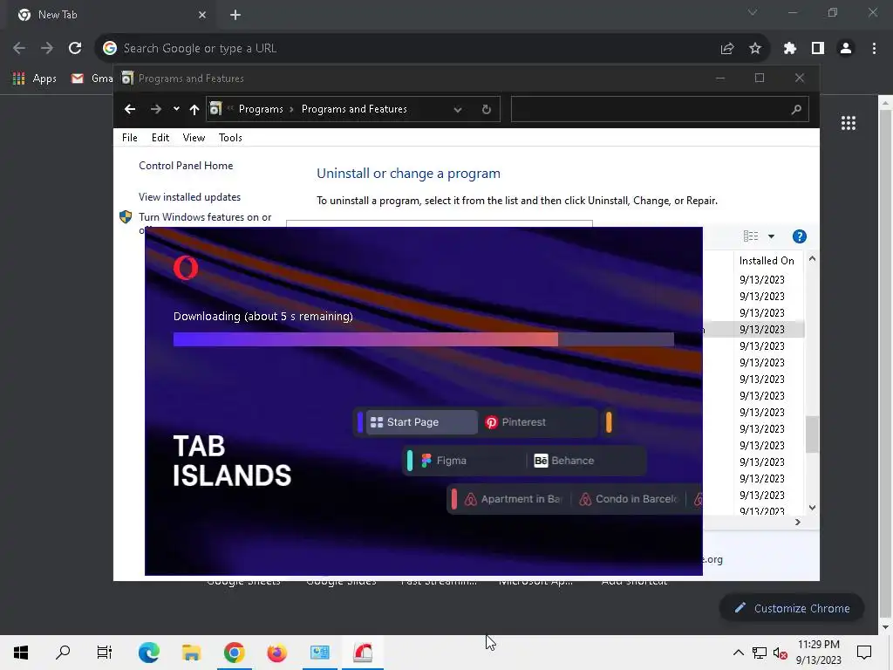This screenshot has height=670, width=893.
Task: Click Chrome reload page button
Action: [75, 49]
